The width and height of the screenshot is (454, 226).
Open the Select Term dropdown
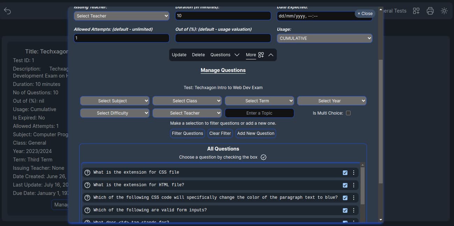[259, 101]
